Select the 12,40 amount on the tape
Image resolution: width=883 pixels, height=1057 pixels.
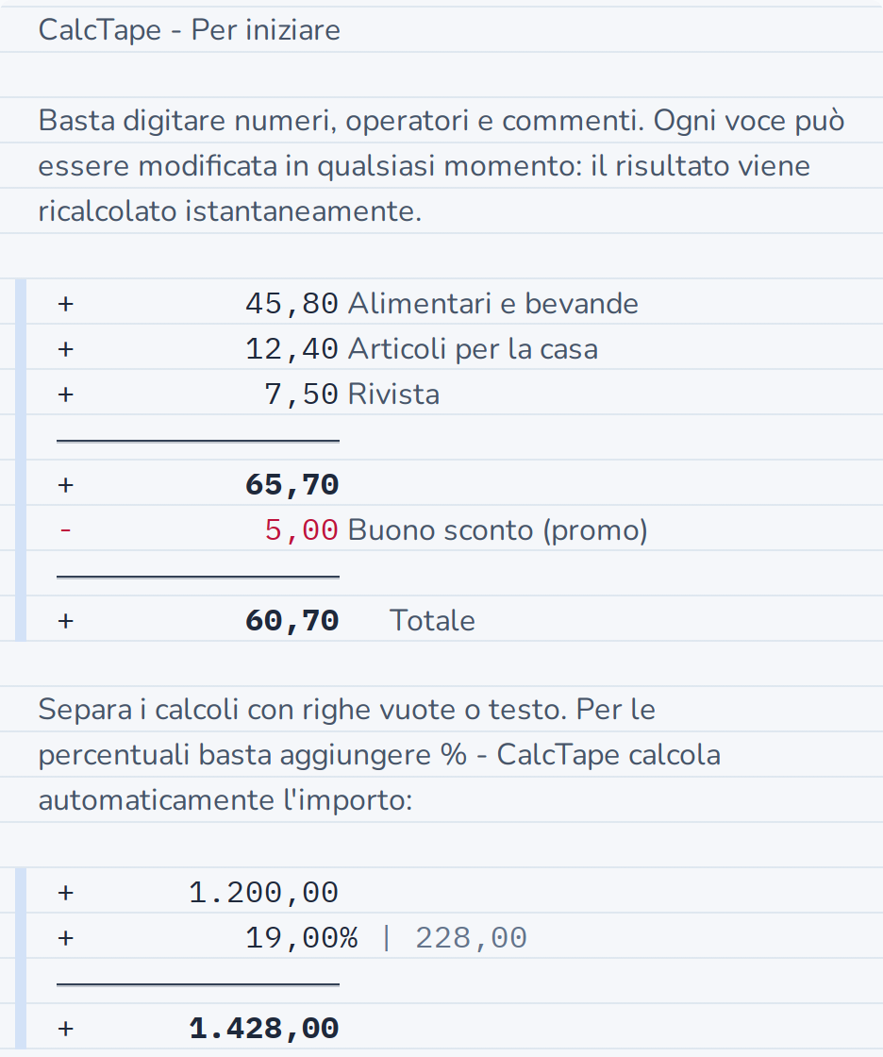[292, 348]
